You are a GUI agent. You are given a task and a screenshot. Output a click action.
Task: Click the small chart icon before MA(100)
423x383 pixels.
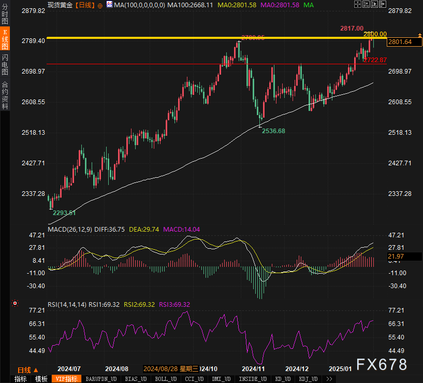[109, 5]
